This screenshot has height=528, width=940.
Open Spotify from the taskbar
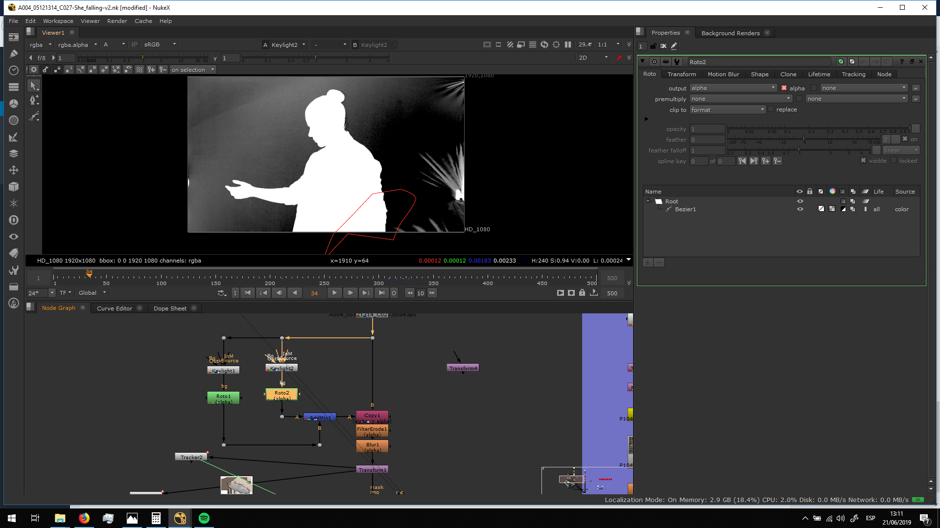204,518
